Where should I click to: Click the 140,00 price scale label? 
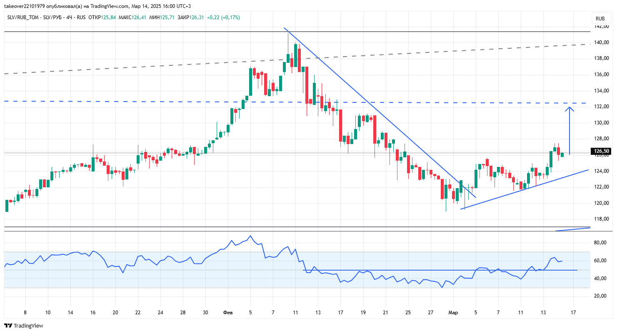pos(601,42)
